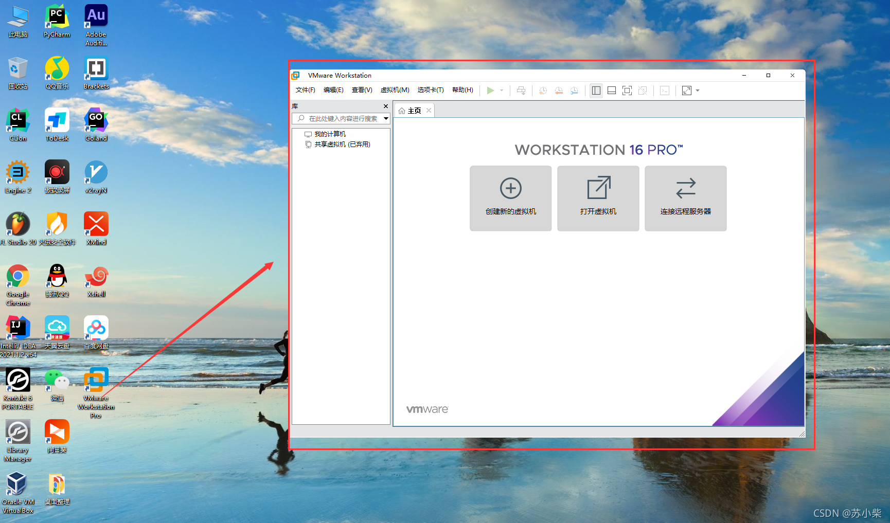Open the 文件(F) menu
Image resolution: width=890 pixels, height=523 pixels.
(306, 90)
